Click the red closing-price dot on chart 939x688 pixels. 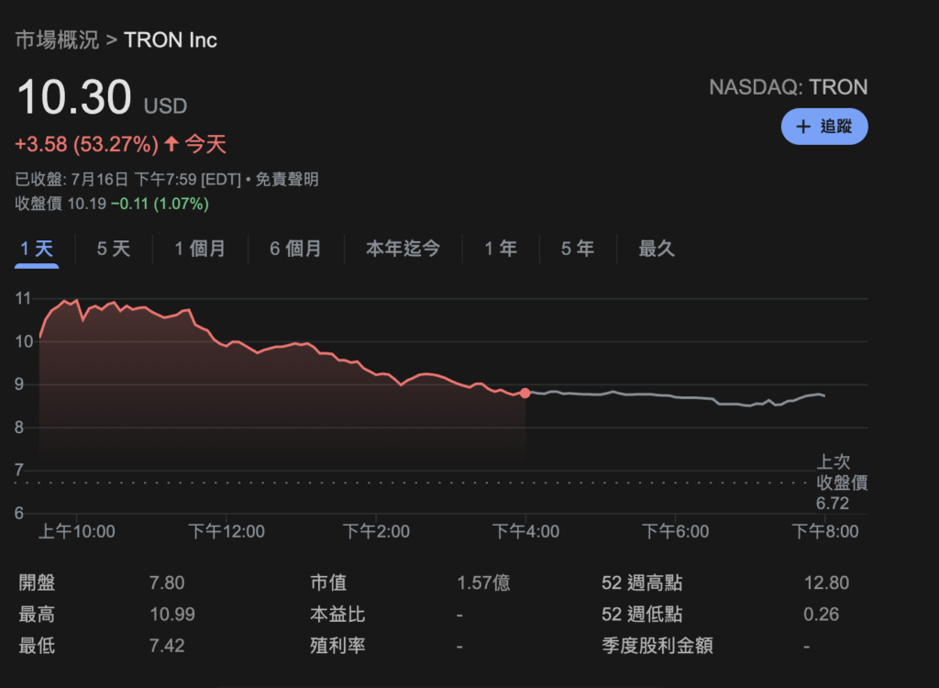pos(525,393)
